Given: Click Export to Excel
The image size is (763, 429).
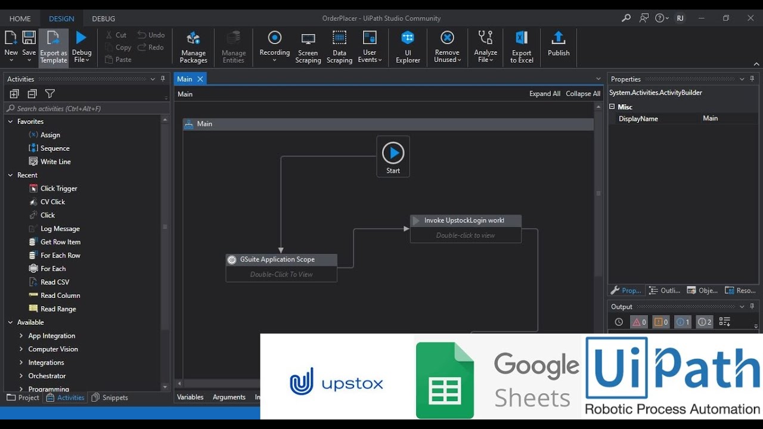Looking at the screenshot, I should [x=522, y=48].
